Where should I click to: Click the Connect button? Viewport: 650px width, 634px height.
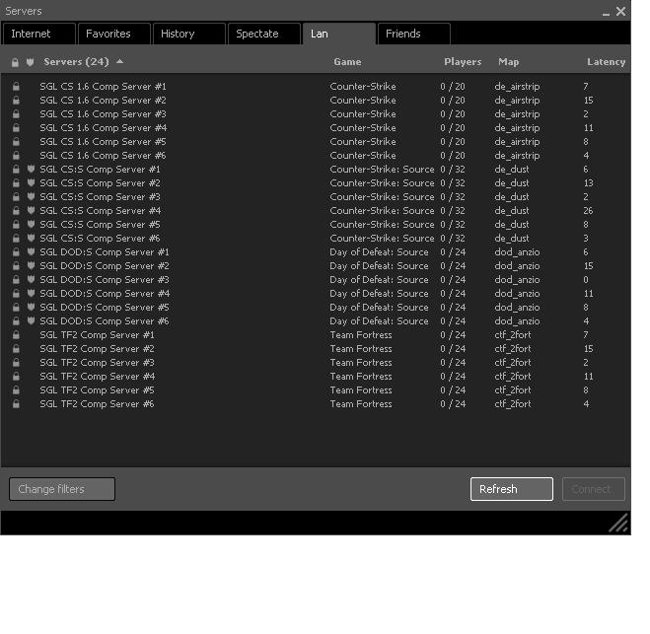point(593,489)
